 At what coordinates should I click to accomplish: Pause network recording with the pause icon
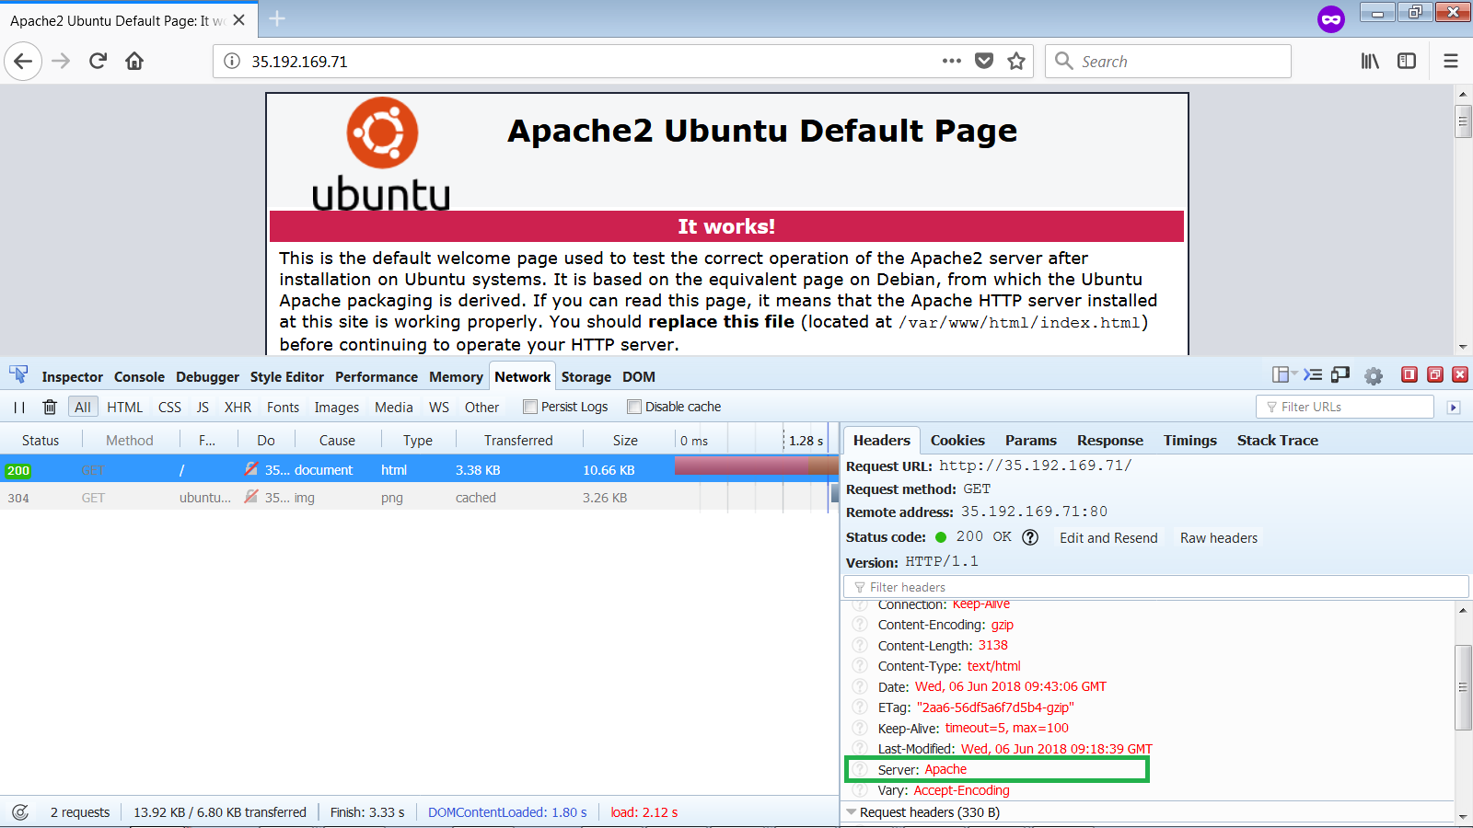(x=19, y=407)
